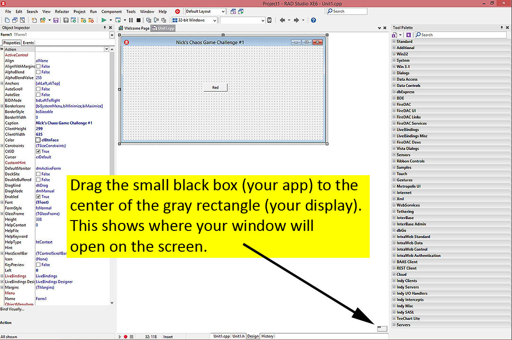
Task: Click the IDE Search box in title area
Action: coord(347,11)
